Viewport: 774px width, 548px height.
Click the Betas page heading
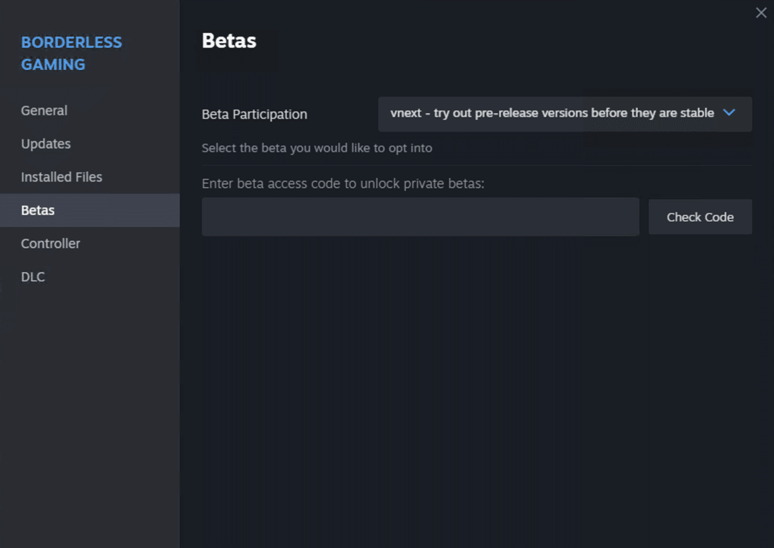[229, 41]
